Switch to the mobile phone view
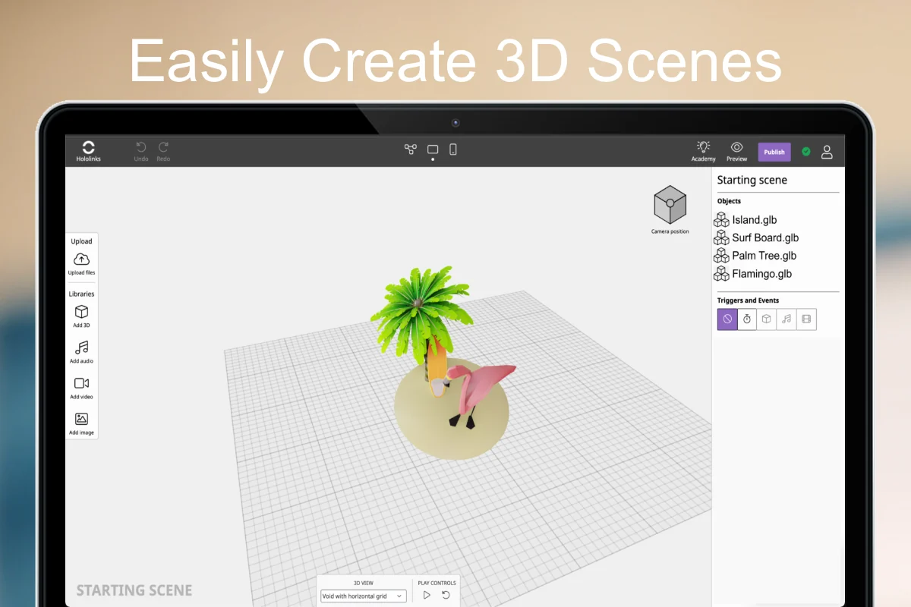Image resolution: width=911 pixels, height=607 pixels. [x=453, y=149]
